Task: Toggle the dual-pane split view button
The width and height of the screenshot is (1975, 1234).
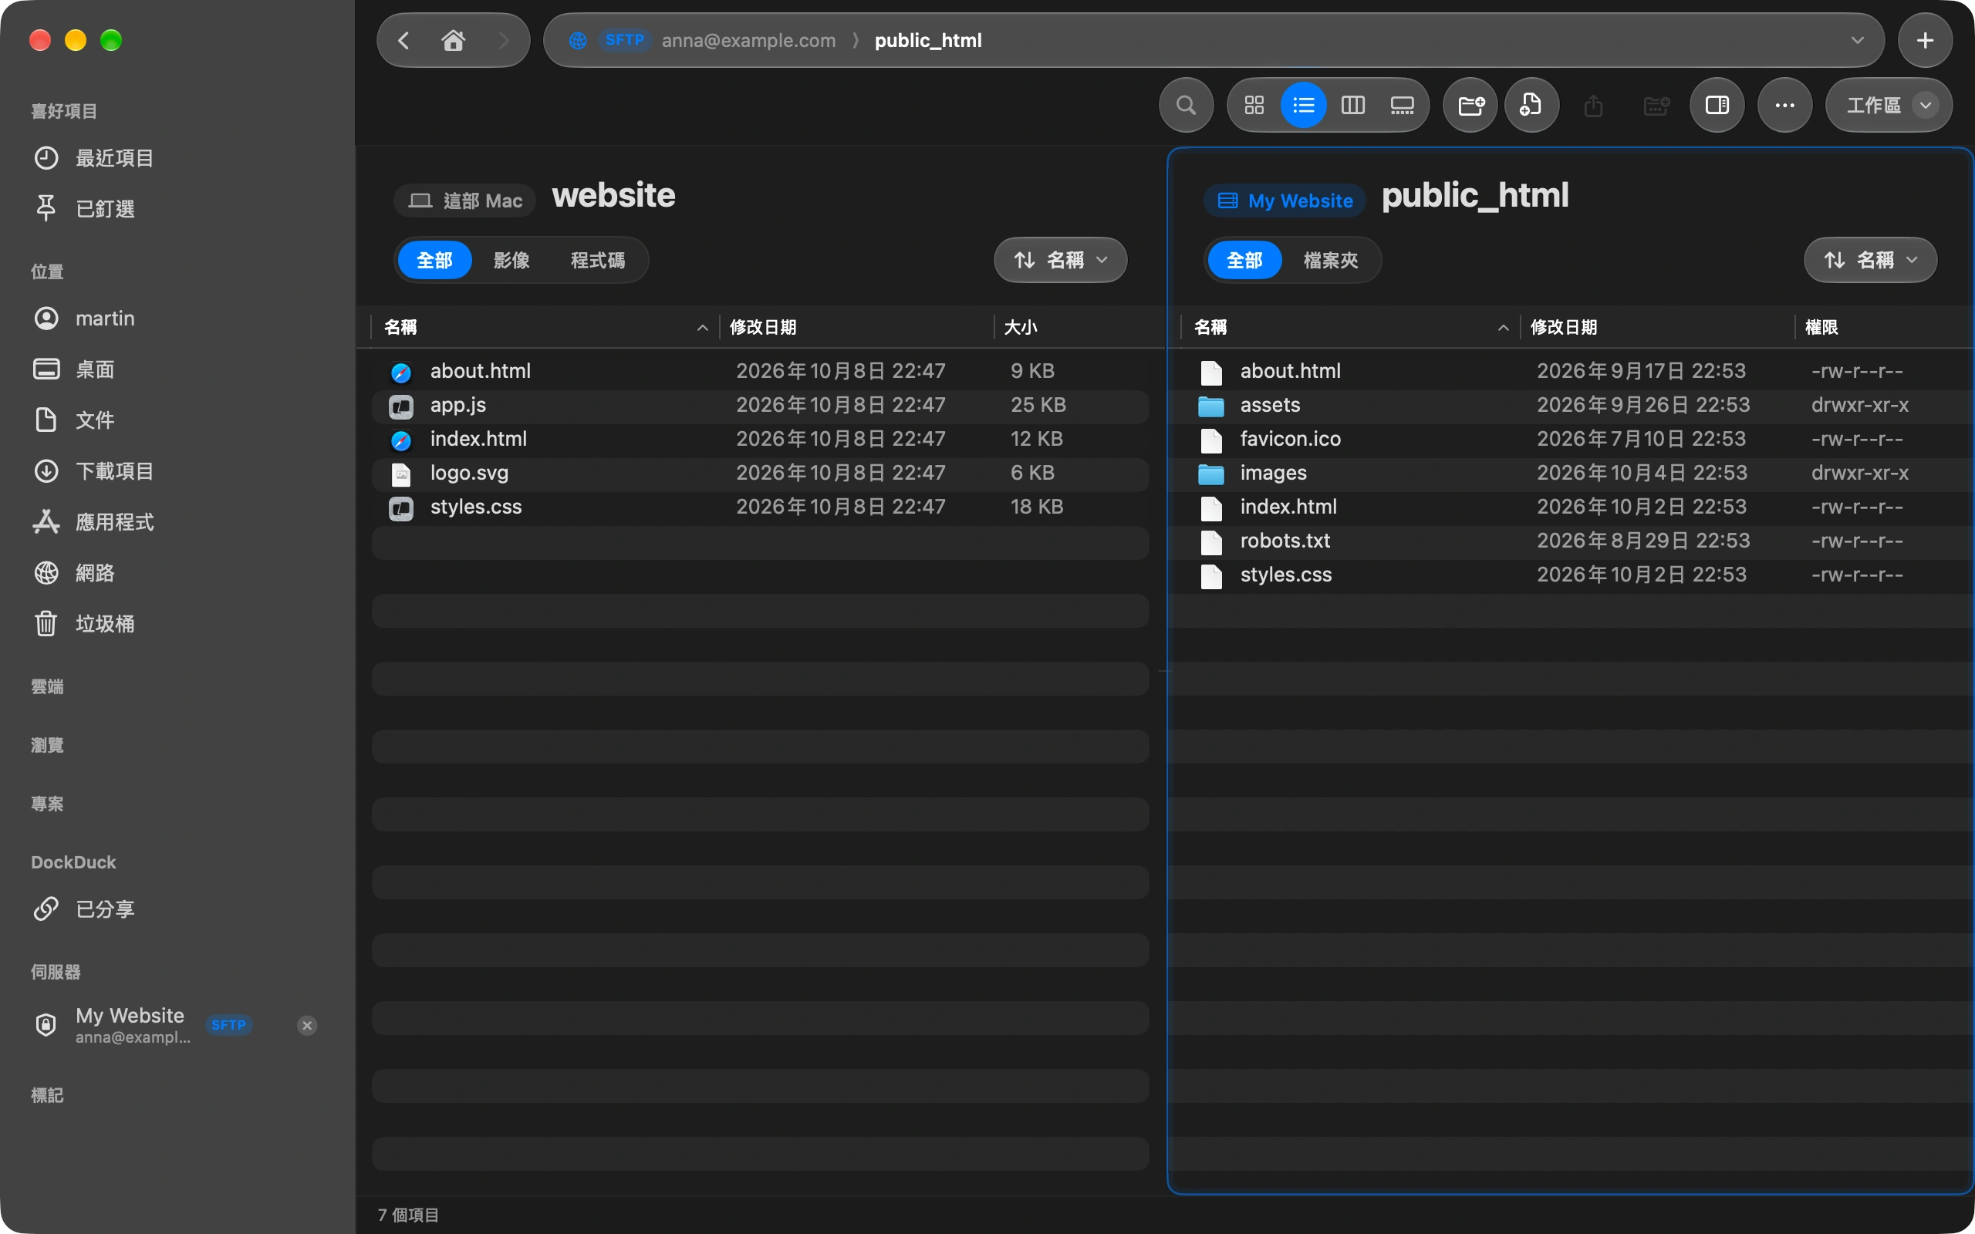Action: coord(1717,106)
